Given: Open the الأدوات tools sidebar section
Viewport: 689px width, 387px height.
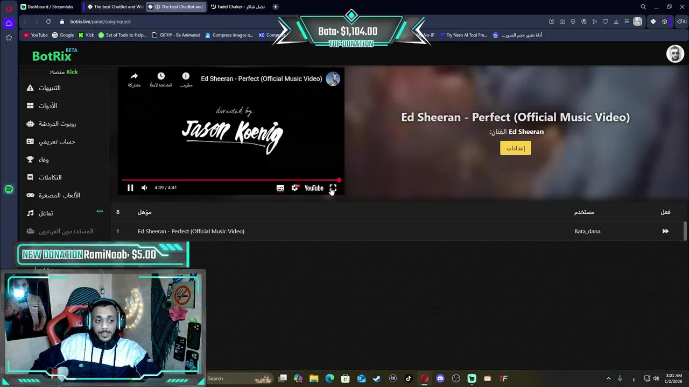Looking at the screenshot, I should (42, 106).
